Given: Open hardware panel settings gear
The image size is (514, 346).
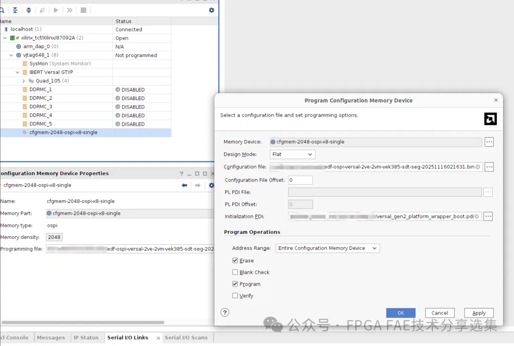Looking at the screenshot, I should [x=212, y=10].
